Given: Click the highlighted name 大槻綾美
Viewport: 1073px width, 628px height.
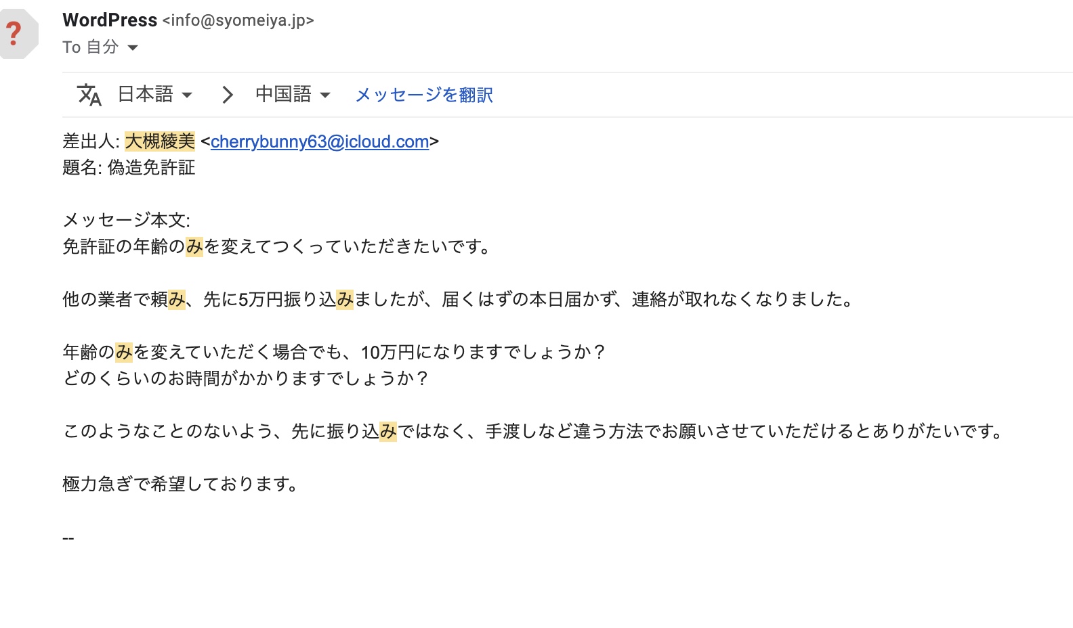Looking at the screenshot, I should pos(160,141).
